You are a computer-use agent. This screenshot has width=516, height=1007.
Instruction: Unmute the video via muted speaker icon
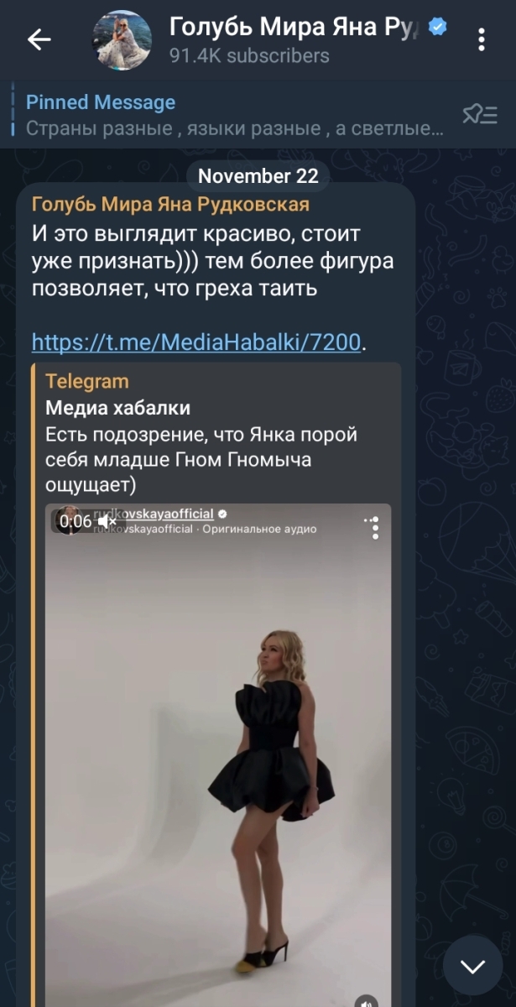[107, 522]
